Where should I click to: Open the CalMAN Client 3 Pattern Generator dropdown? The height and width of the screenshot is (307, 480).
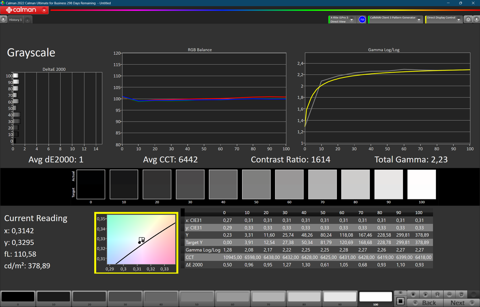[419, 20]
